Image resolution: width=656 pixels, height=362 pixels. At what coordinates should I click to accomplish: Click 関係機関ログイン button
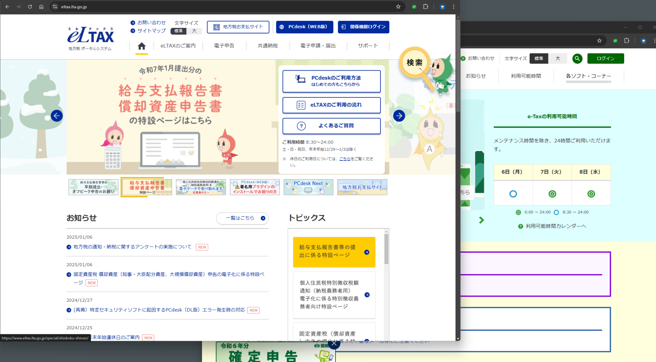pyautogui.click(x=363, y=27)
